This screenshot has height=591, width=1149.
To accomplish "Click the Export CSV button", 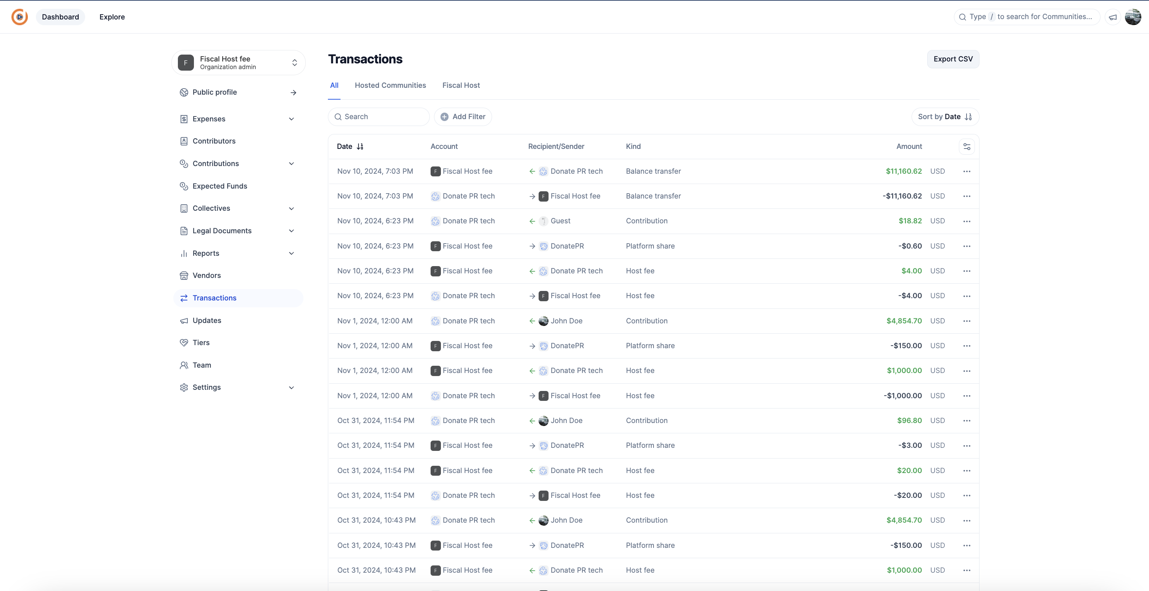I will (953, 59).
